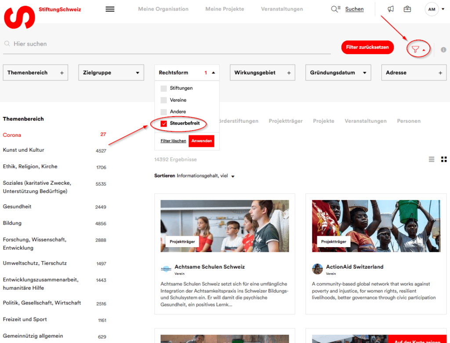The image size is (450, 343).
Task: Expand the Zielgruppe dropdown
Action: coord(111,73)
